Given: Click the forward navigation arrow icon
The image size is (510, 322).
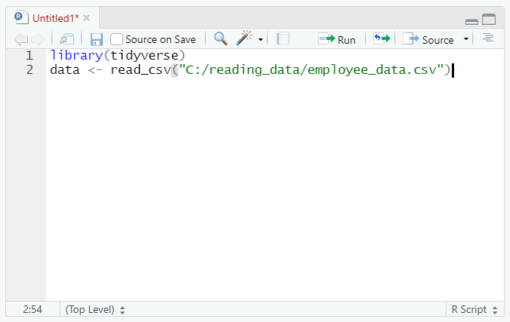Looking at the screenshot, I should click(x=38, y=39).
